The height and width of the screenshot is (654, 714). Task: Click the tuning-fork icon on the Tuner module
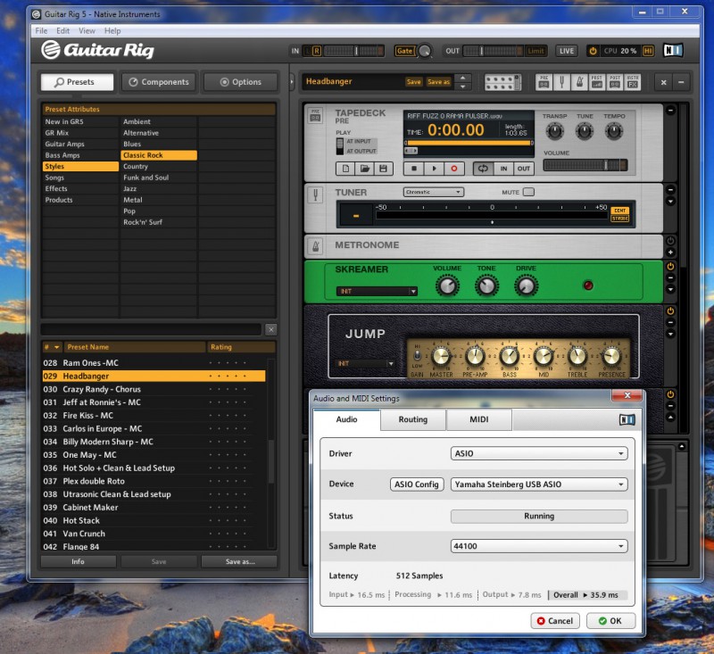click(315, 195)
